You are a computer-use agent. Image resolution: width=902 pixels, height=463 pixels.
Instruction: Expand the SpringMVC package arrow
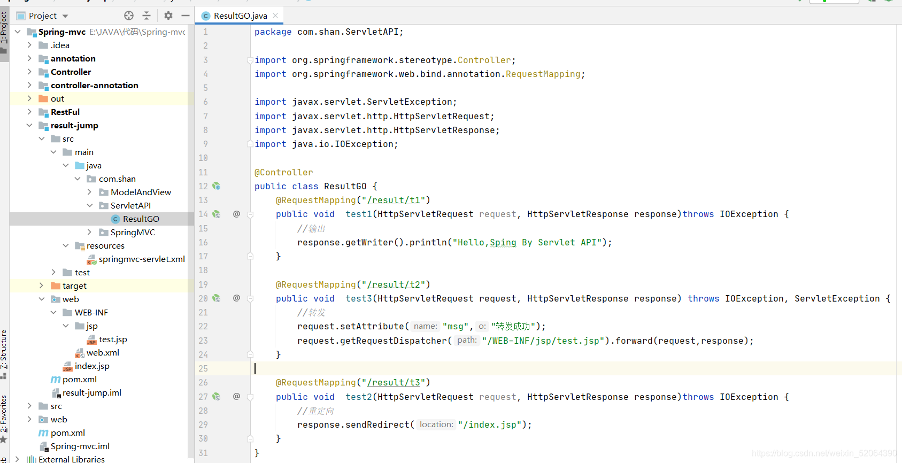tap(89, 232)
